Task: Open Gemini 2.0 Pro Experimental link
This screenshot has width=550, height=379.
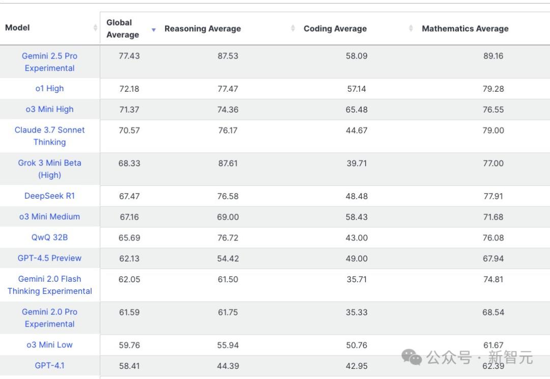Action: tap(49, 318)
